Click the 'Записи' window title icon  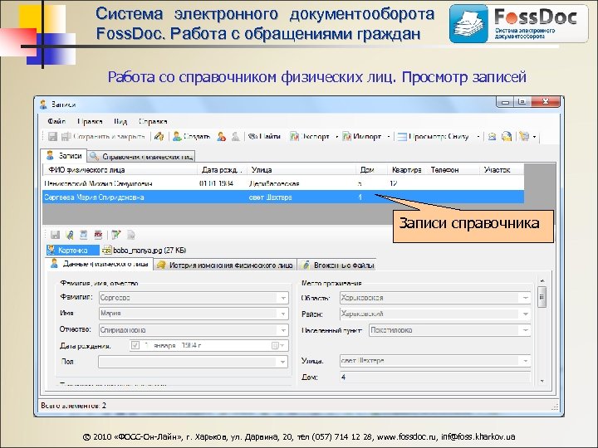coord(43,105)
